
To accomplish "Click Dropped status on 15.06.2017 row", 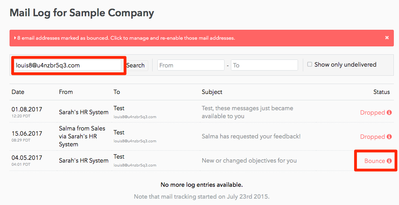I will 372,137.
